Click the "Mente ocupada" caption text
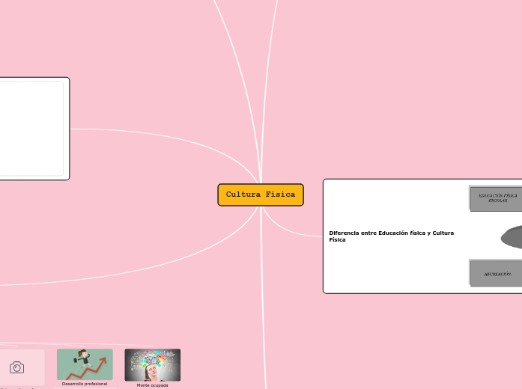 (x=152, y=385)
